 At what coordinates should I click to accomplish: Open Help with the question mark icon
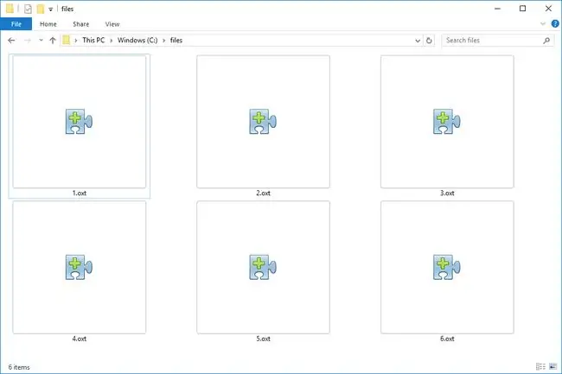tap(555, 24)
